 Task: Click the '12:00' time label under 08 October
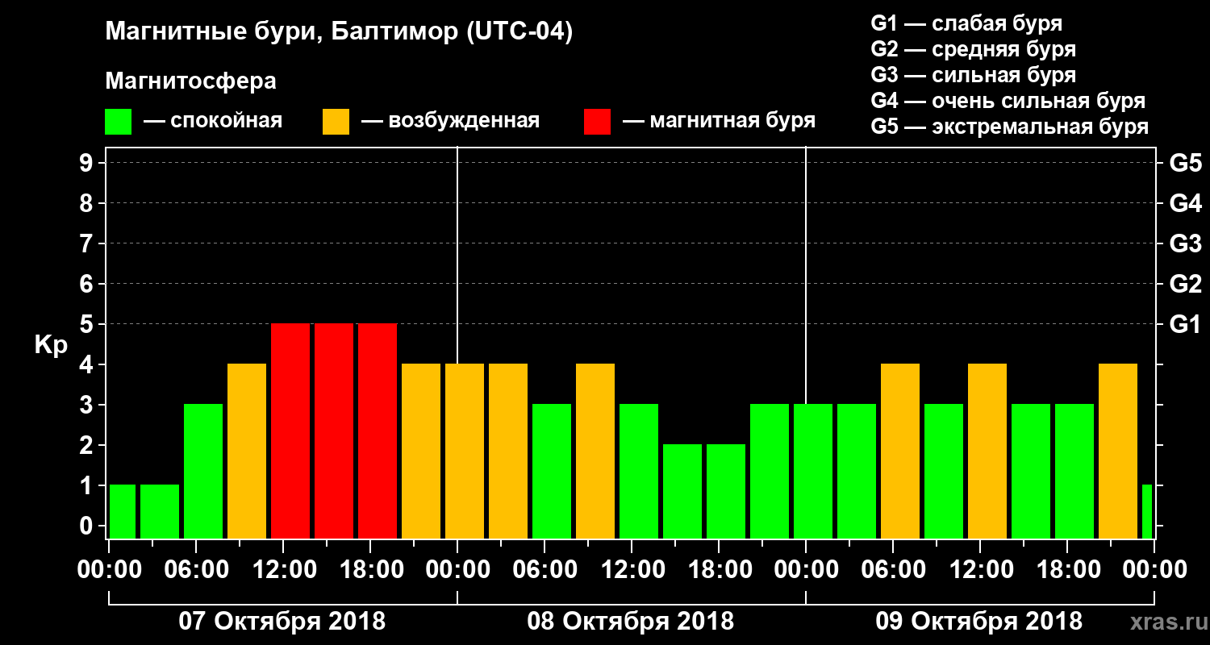[x=632, y=569]
